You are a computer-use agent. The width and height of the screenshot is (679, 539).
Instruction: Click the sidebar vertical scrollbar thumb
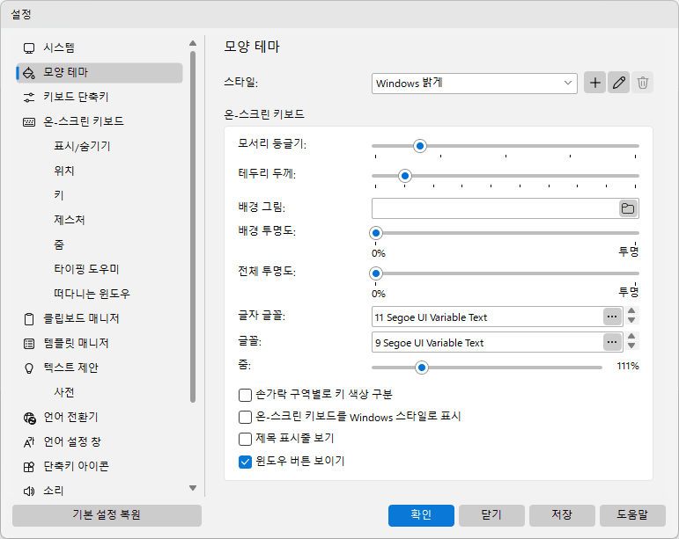(x=193, y=227)
